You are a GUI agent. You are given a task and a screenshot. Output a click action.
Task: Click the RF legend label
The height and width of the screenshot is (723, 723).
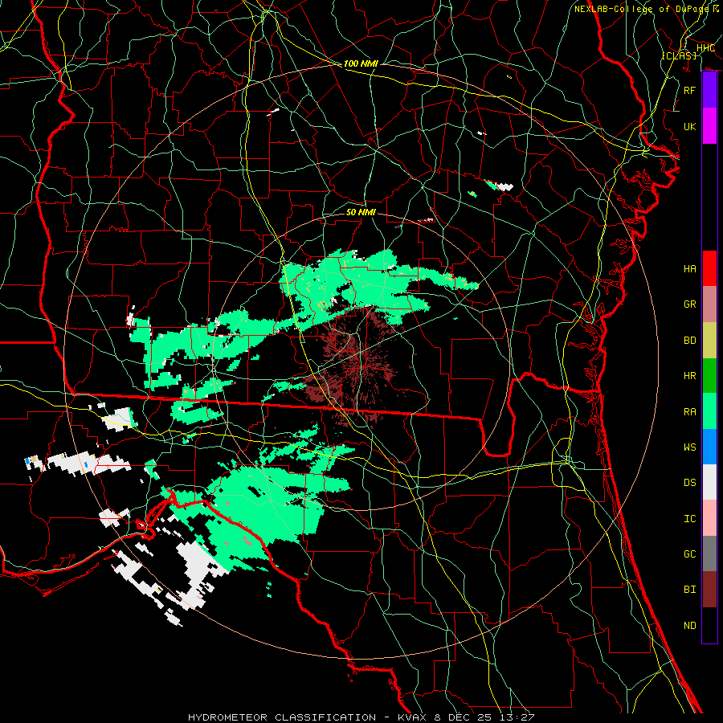pos(689,90)
